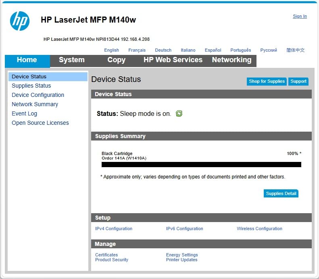Image resolution: width=319 pixels, height=279 pixels.
Task: Click the Setup section header
Action: (x=201, y=218)
